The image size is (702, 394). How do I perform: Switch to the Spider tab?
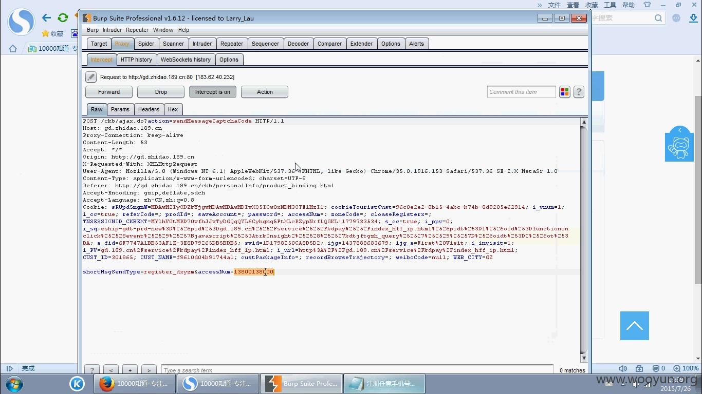point(146,44)
